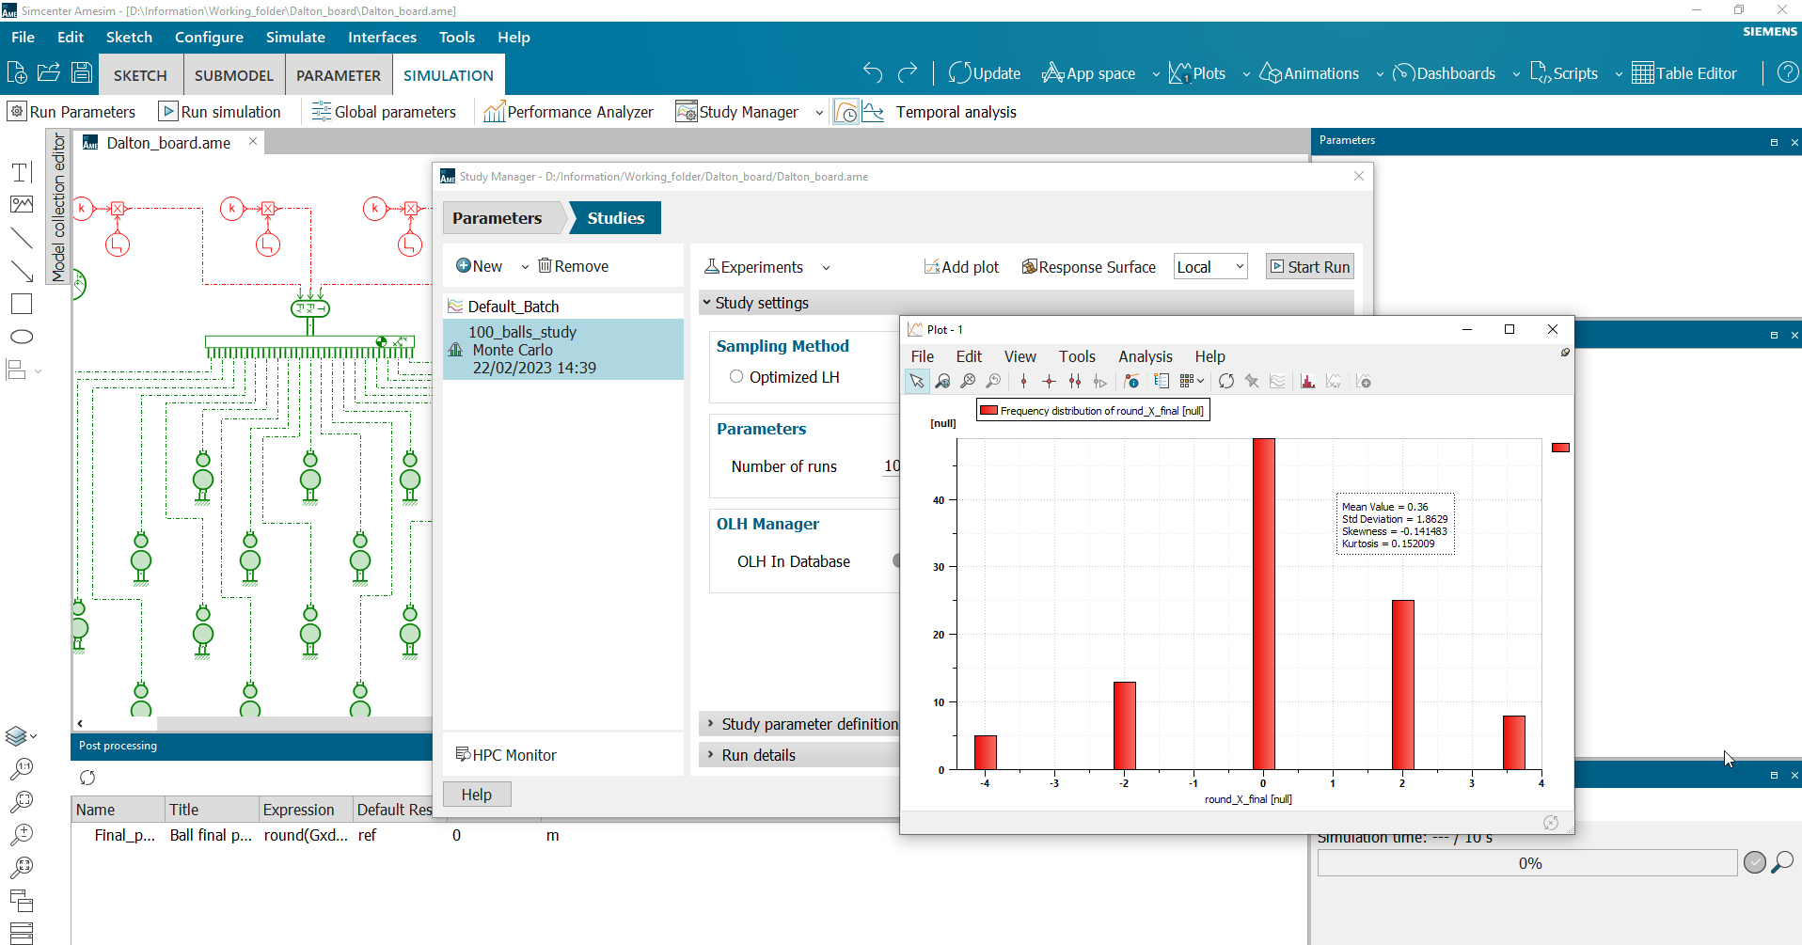Click the histogram icon in plot toolbar
This screenshot has width=1802, height=945.
pos(1307,381)
